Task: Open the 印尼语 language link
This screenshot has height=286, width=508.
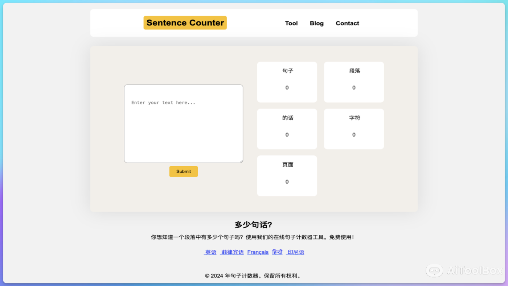Action: [x=295, y=252]
